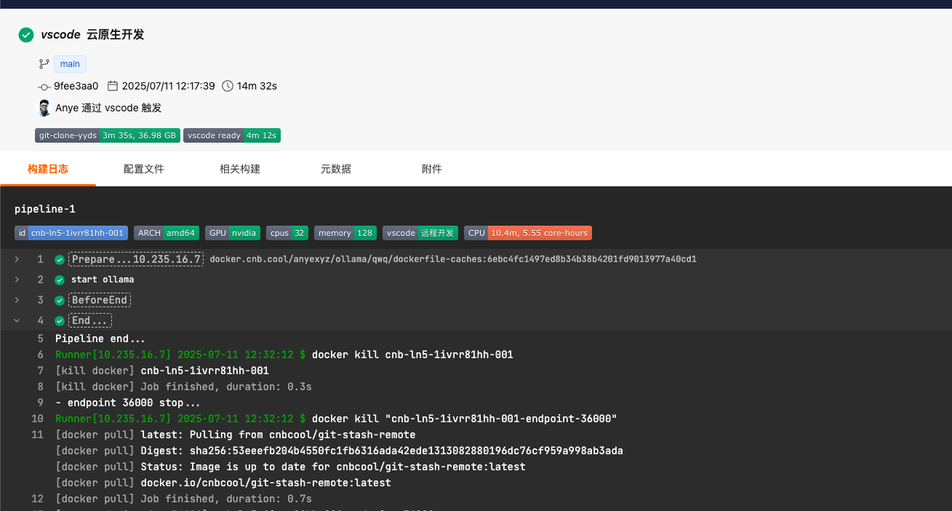The width and height of the screenshot is (952, 511).
Task: Open the 相关构建 tab
Action: pos(240,169)
